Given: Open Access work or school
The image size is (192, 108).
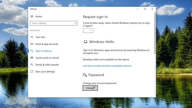Looking at the screenshot, I should pos(47,58).
